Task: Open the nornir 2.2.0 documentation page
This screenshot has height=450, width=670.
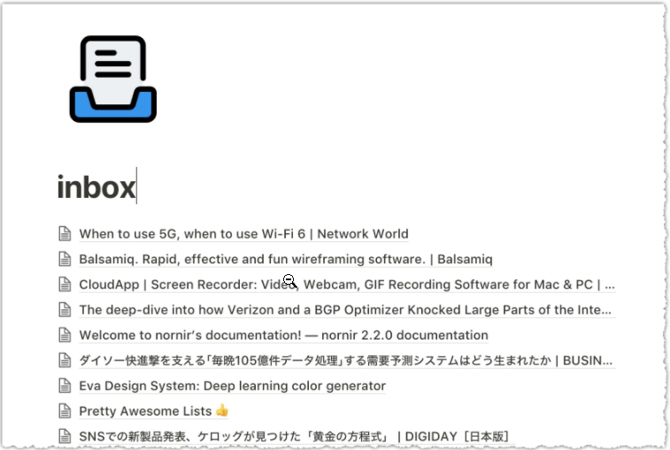Action: (284, 335)
